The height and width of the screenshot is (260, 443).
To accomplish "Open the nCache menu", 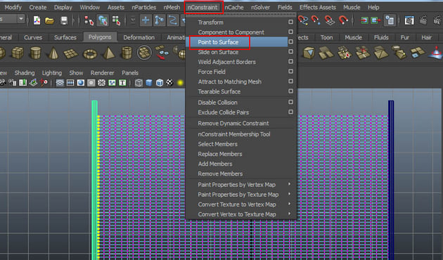I will pyautogui.click(x=234, y=7).
